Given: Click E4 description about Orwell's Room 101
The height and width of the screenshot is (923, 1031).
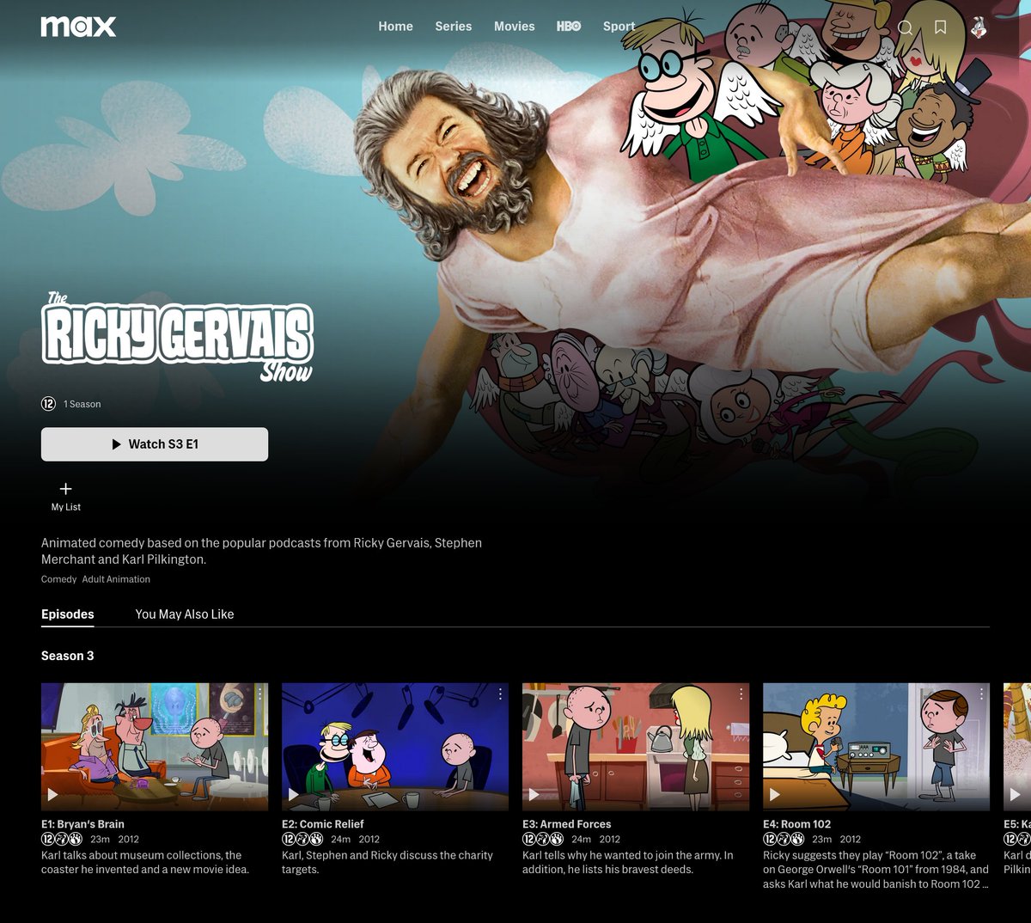Looking at the screenshot, I should pyautogui.click(x=875, y=869).
